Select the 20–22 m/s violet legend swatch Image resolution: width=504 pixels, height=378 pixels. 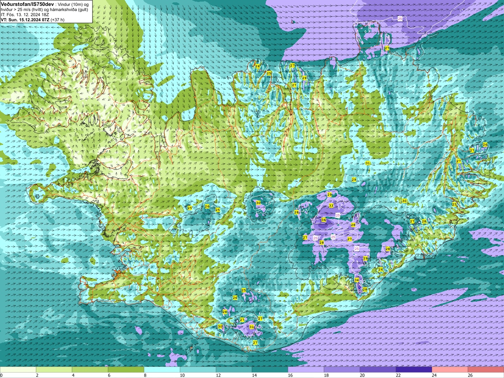pyautogui.click(x=378, y=370)
